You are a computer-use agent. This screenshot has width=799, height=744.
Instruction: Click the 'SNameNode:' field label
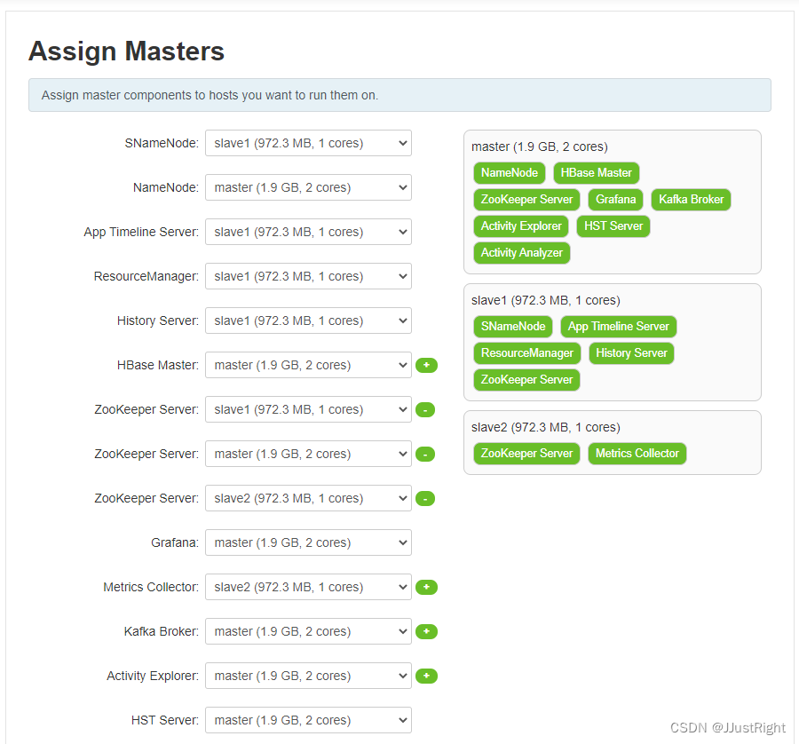pyautogui.click(x=162, y=143)
